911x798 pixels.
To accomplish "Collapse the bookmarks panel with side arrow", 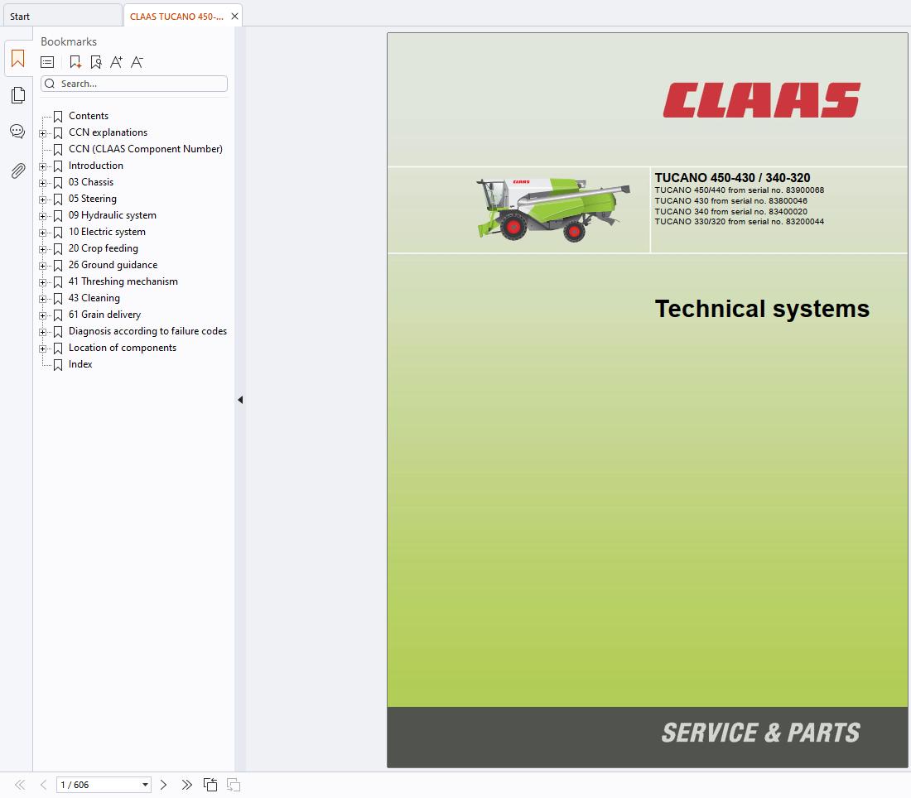I will pos(240,400).
